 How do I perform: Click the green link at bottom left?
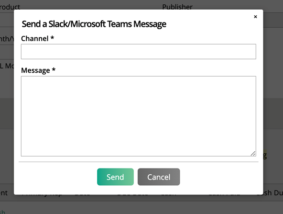point(2,212)
